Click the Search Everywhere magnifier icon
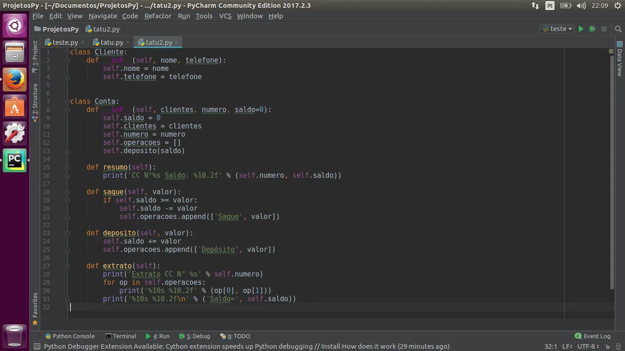 618,29
